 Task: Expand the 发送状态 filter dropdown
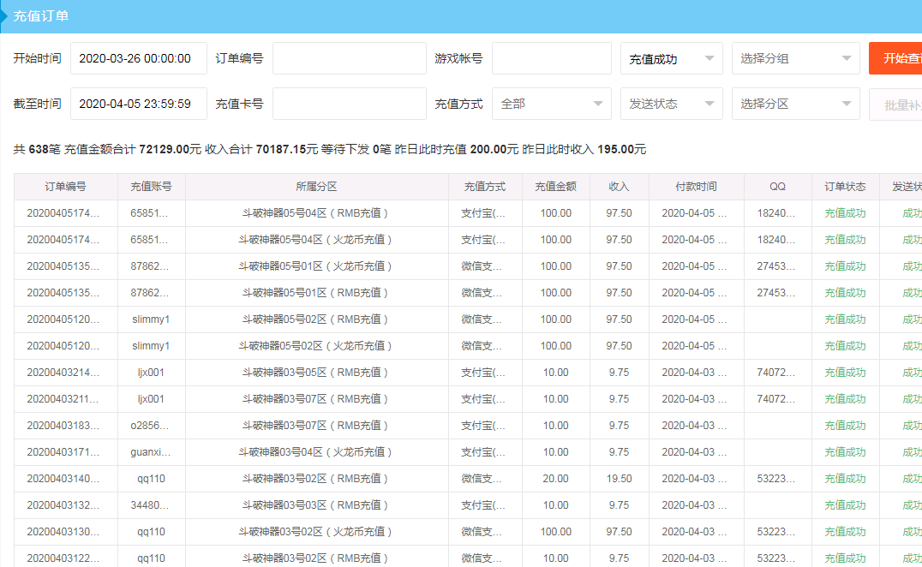click(x=671, y=104)
